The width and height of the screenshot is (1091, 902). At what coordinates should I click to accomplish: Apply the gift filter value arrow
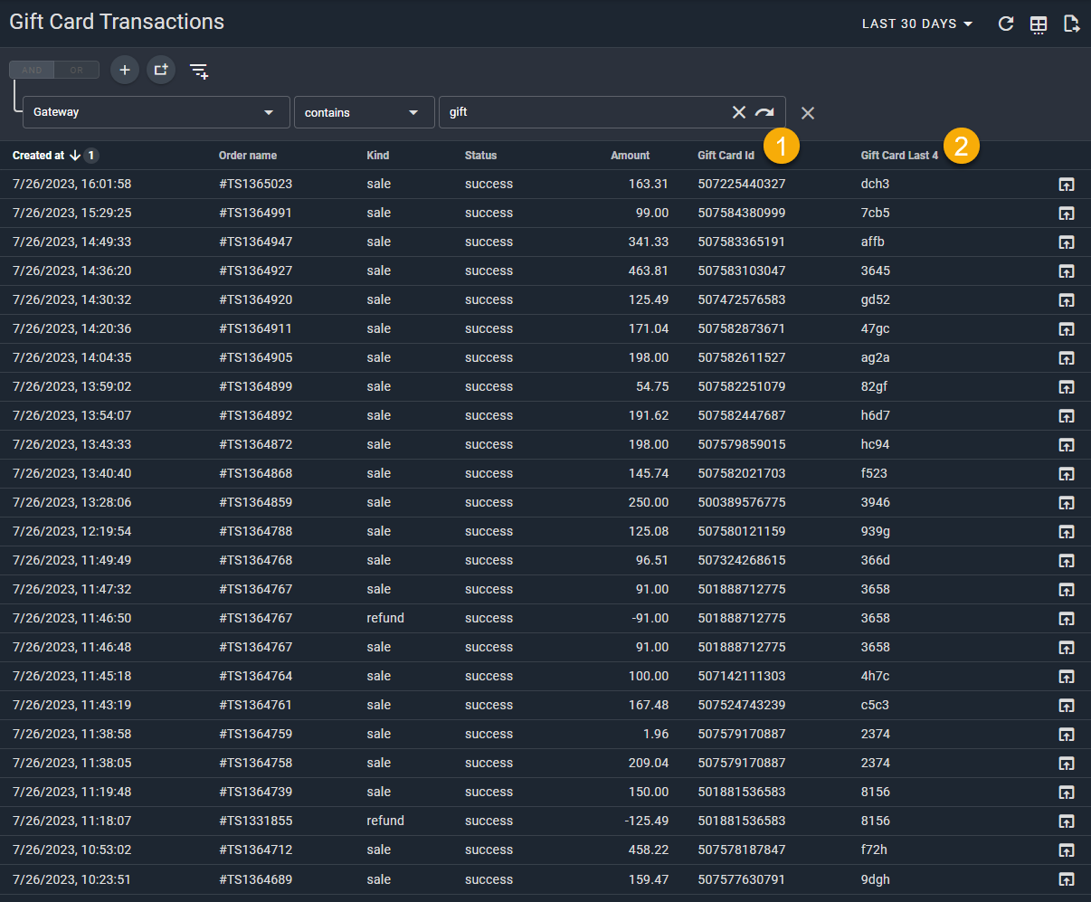[765, 112]
